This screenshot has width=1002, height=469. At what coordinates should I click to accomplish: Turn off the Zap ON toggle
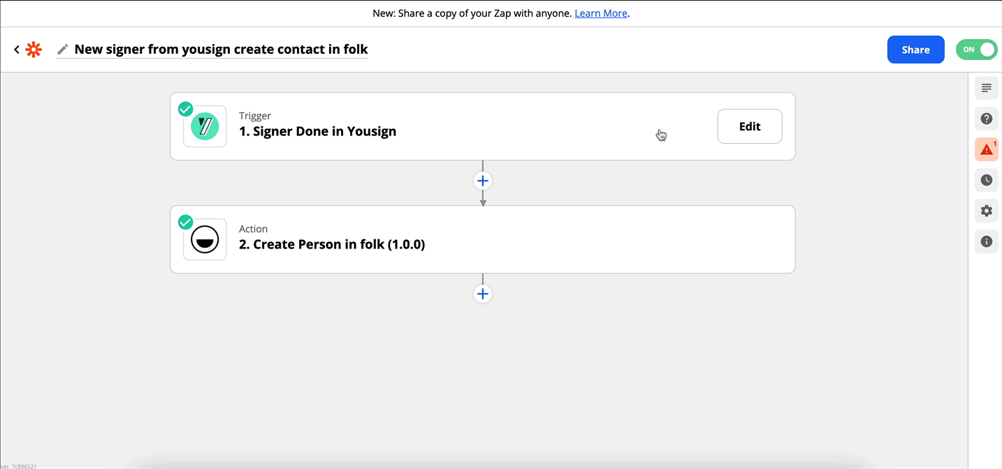976,50
